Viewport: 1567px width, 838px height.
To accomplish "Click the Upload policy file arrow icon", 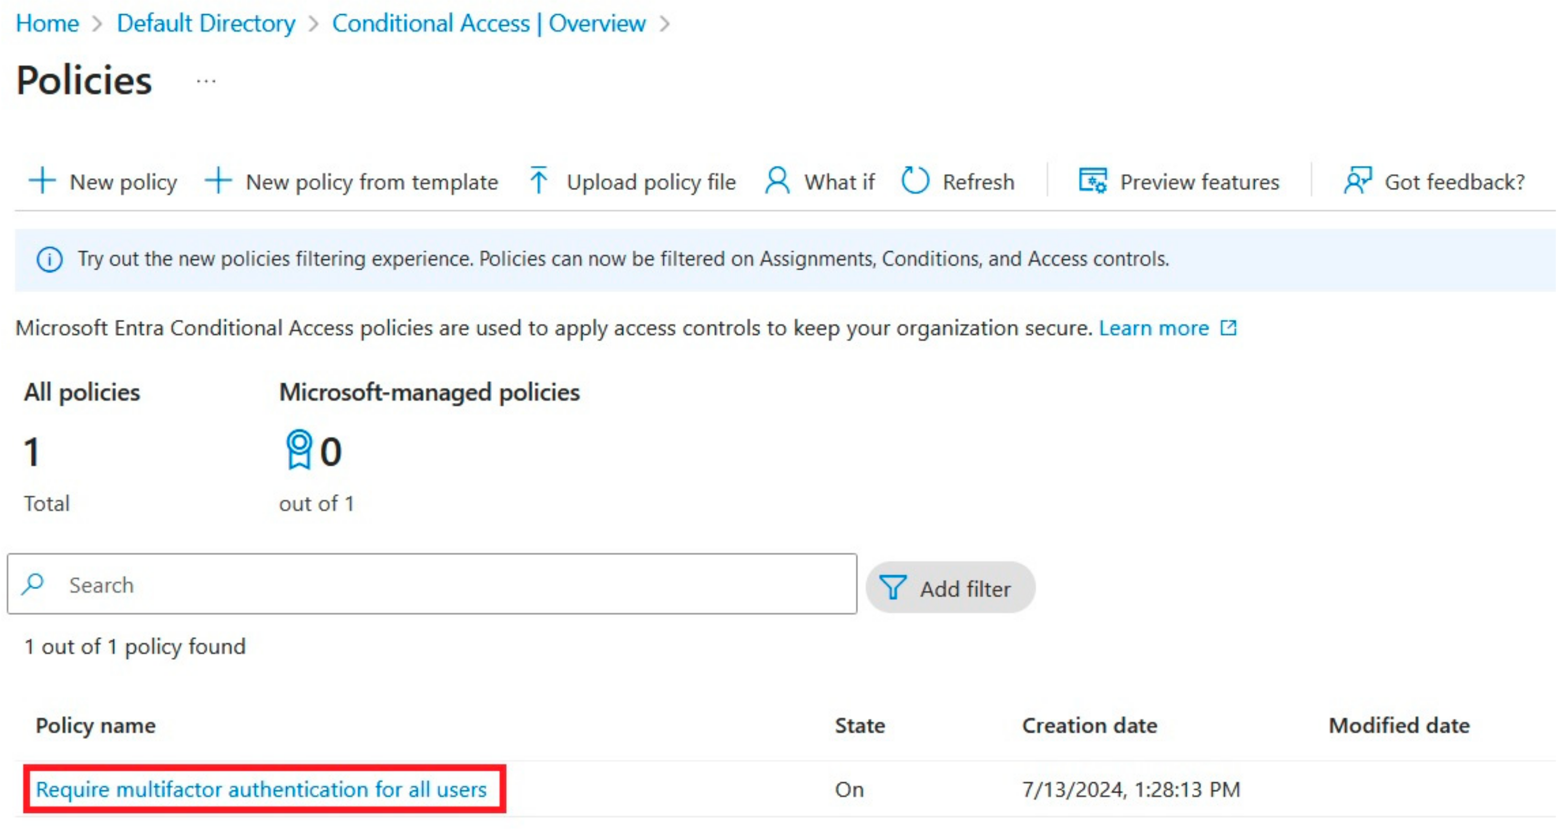I will click(538, 181).
